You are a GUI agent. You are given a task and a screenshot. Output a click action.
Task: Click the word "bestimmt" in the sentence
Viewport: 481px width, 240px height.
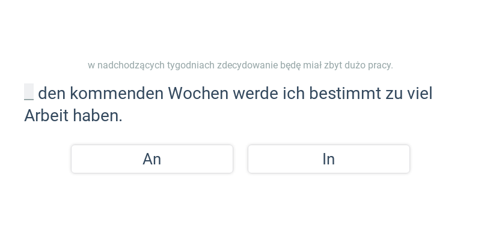(345, 93)
